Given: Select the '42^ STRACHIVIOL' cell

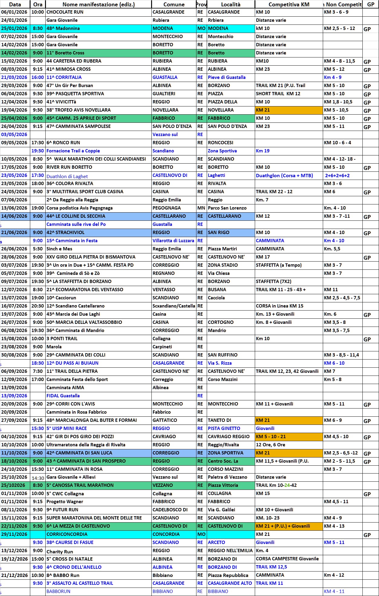Looking at the screenshot, I should tap(99, 233).
